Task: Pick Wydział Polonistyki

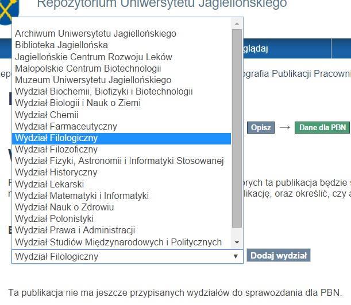Action: (x=121, y=219)
